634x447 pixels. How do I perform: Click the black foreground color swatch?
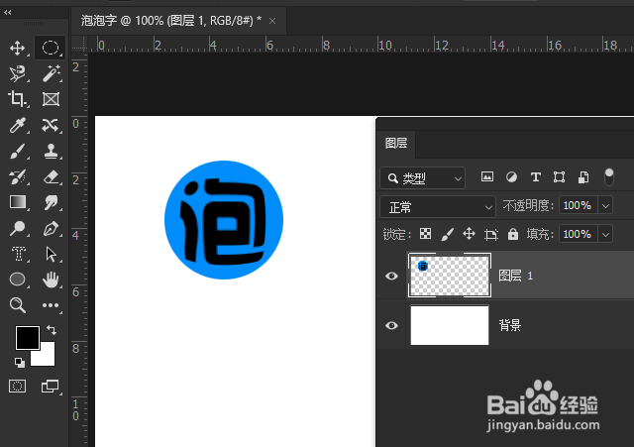tap(27, 337)
